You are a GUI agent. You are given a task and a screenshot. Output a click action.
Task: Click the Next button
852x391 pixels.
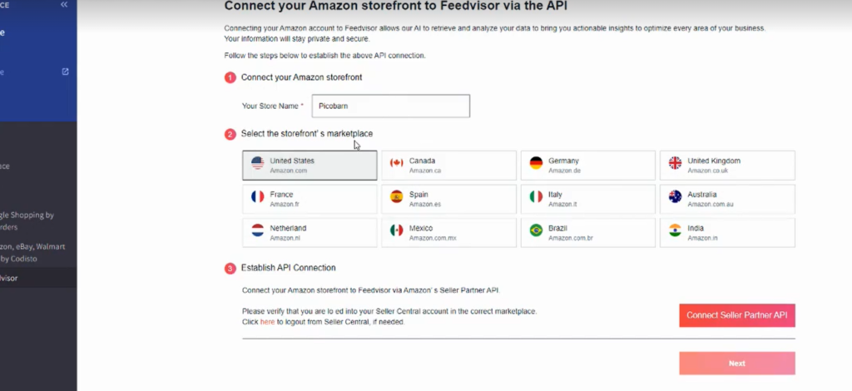(x=736, y=364)
